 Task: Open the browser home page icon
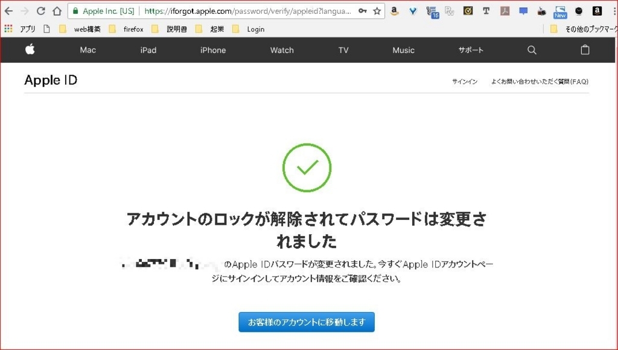57,11
